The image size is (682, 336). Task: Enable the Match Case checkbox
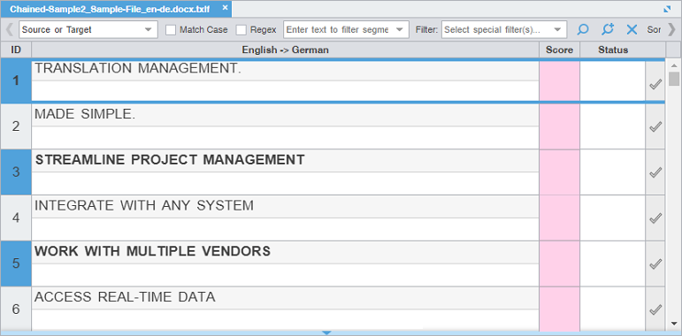coord(171,29)
